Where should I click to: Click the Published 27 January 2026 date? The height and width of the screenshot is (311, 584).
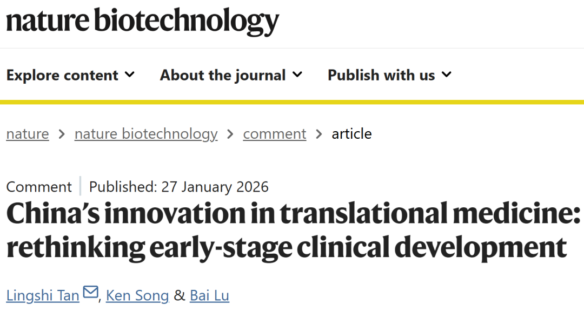pos(179,187)
